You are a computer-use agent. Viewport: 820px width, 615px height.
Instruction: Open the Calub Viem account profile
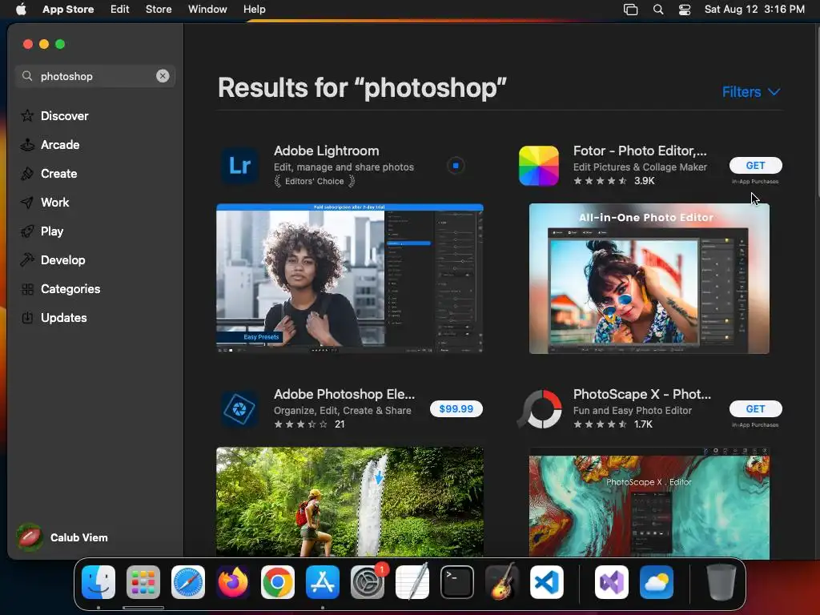[x=62, y=537]
